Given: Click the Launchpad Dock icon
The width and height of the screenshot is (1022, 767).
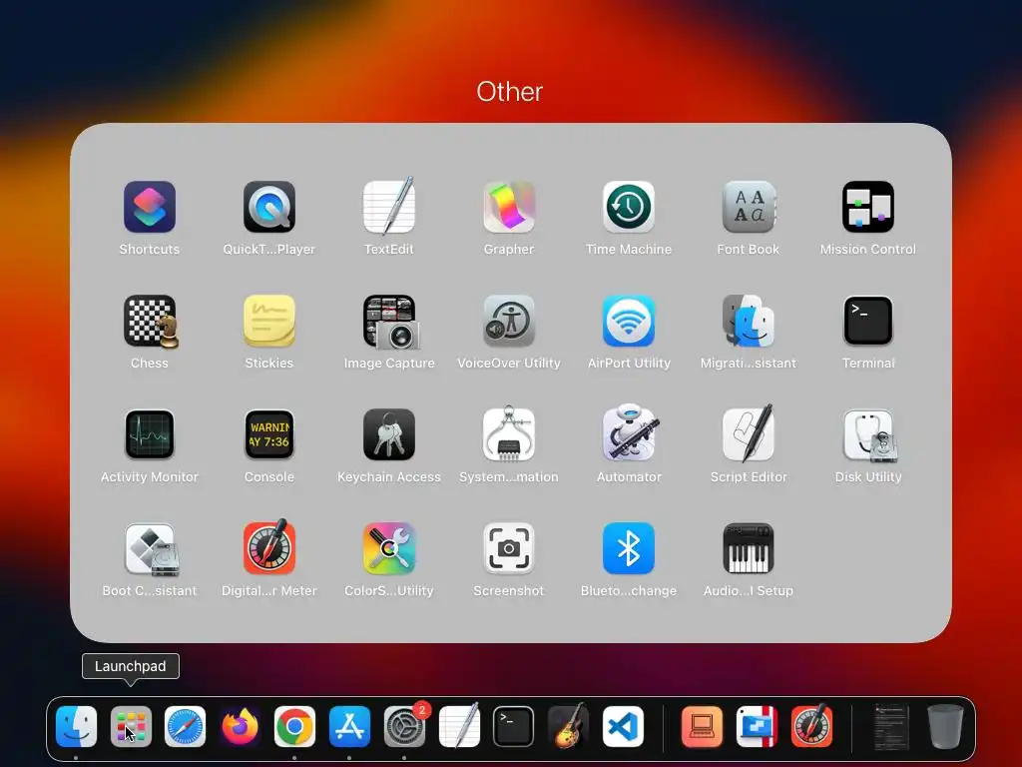Looking at the screenshot, I should pos(131,727).
